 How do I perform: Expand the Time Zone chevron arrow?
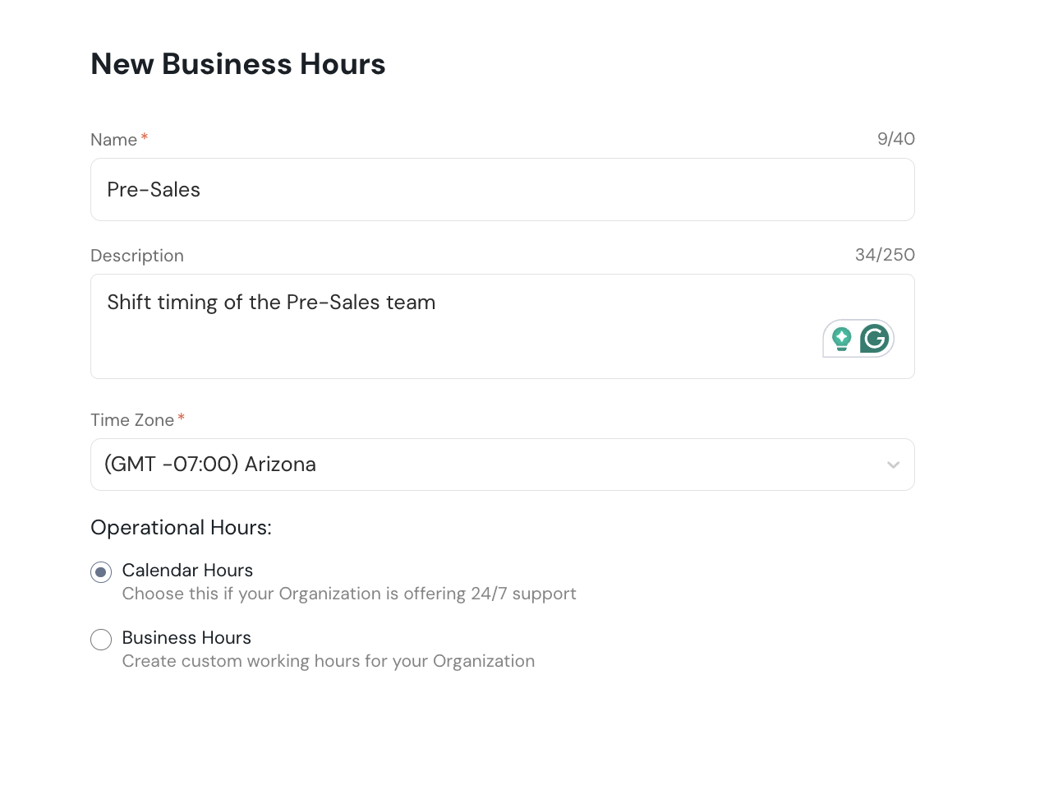(893, 465)
